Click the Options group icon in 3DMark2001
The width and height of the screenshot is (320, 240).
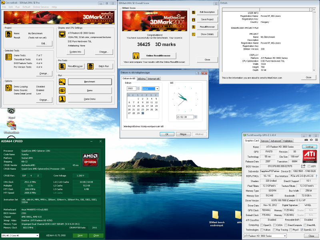click(x=8, y=88)
